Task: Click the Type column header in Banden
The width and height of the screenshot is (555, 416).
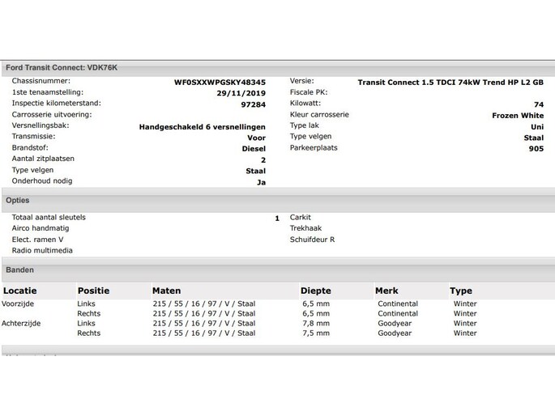Action: click(460, 291)
